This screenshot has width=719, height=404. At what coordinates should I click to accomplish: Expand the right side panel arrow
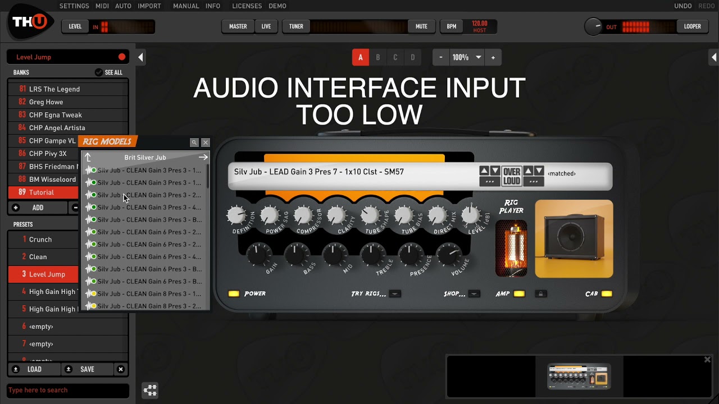[714, 57]
